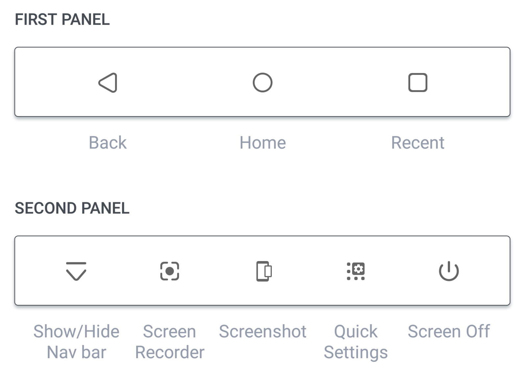This screenshot has height=379, width=526.
Task: Click the FIRST PANEL heading
Action: 62,19
